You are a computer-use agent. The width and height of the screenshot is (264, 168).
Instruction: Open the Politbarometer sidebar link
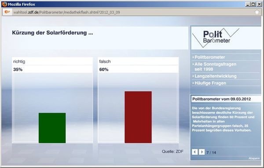[x=209, y=57]
